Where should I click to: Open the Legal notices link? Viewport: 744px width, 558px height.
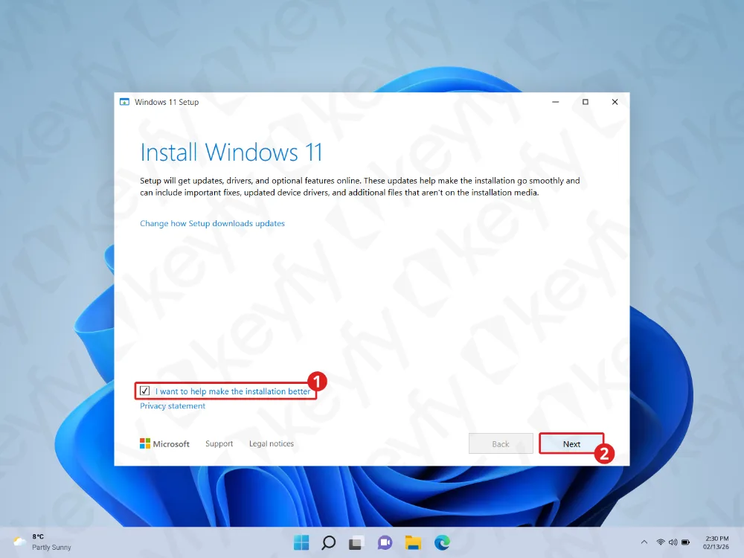point(272,443)
